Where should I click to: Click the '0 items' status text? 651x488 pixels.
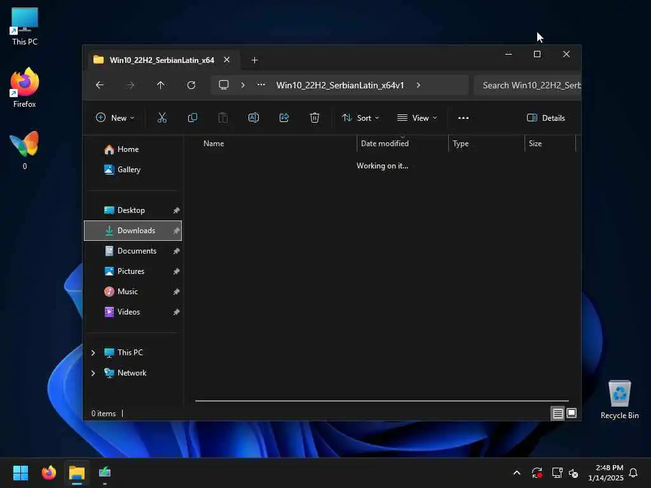[104, 414]
